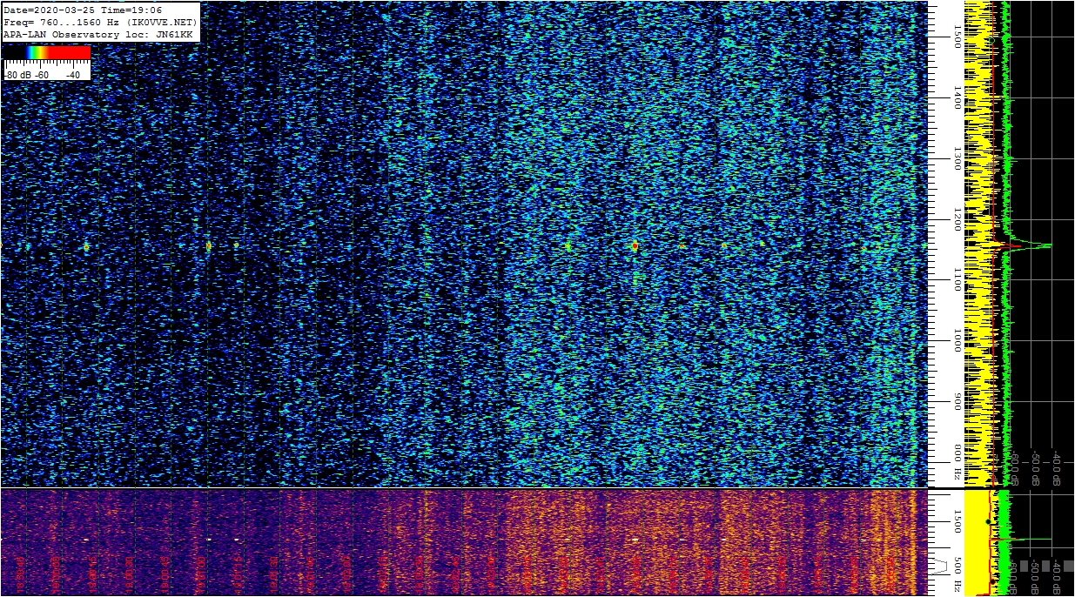Click the 1000 frequency axis label

957,341
